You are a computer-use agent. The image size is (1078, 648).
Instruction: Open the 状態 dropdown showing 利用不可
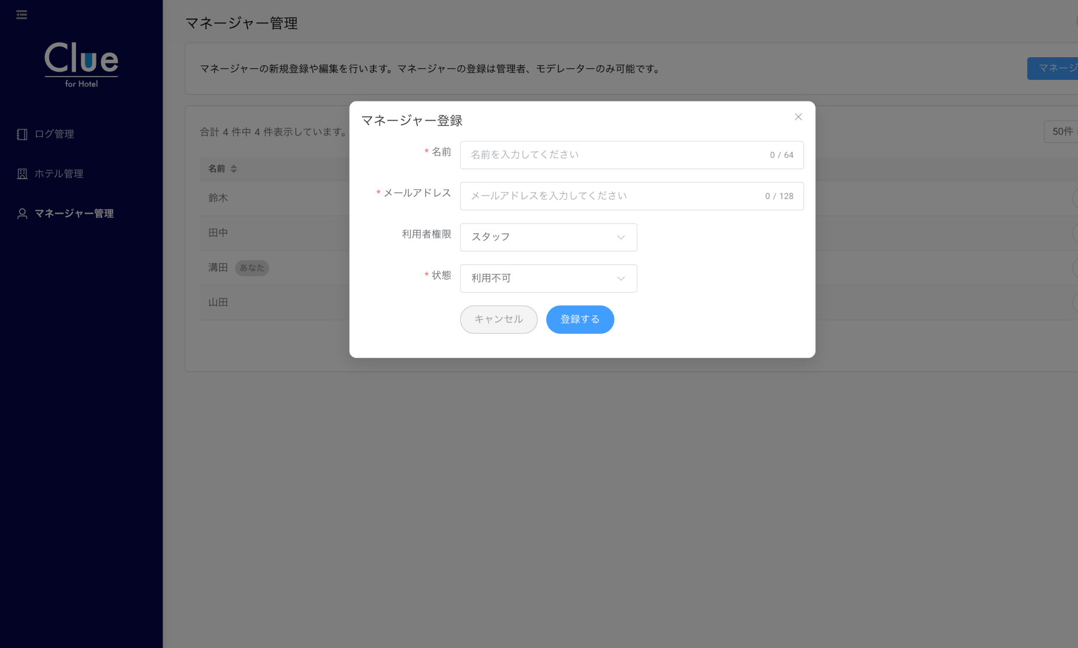(x=548, y=278)
